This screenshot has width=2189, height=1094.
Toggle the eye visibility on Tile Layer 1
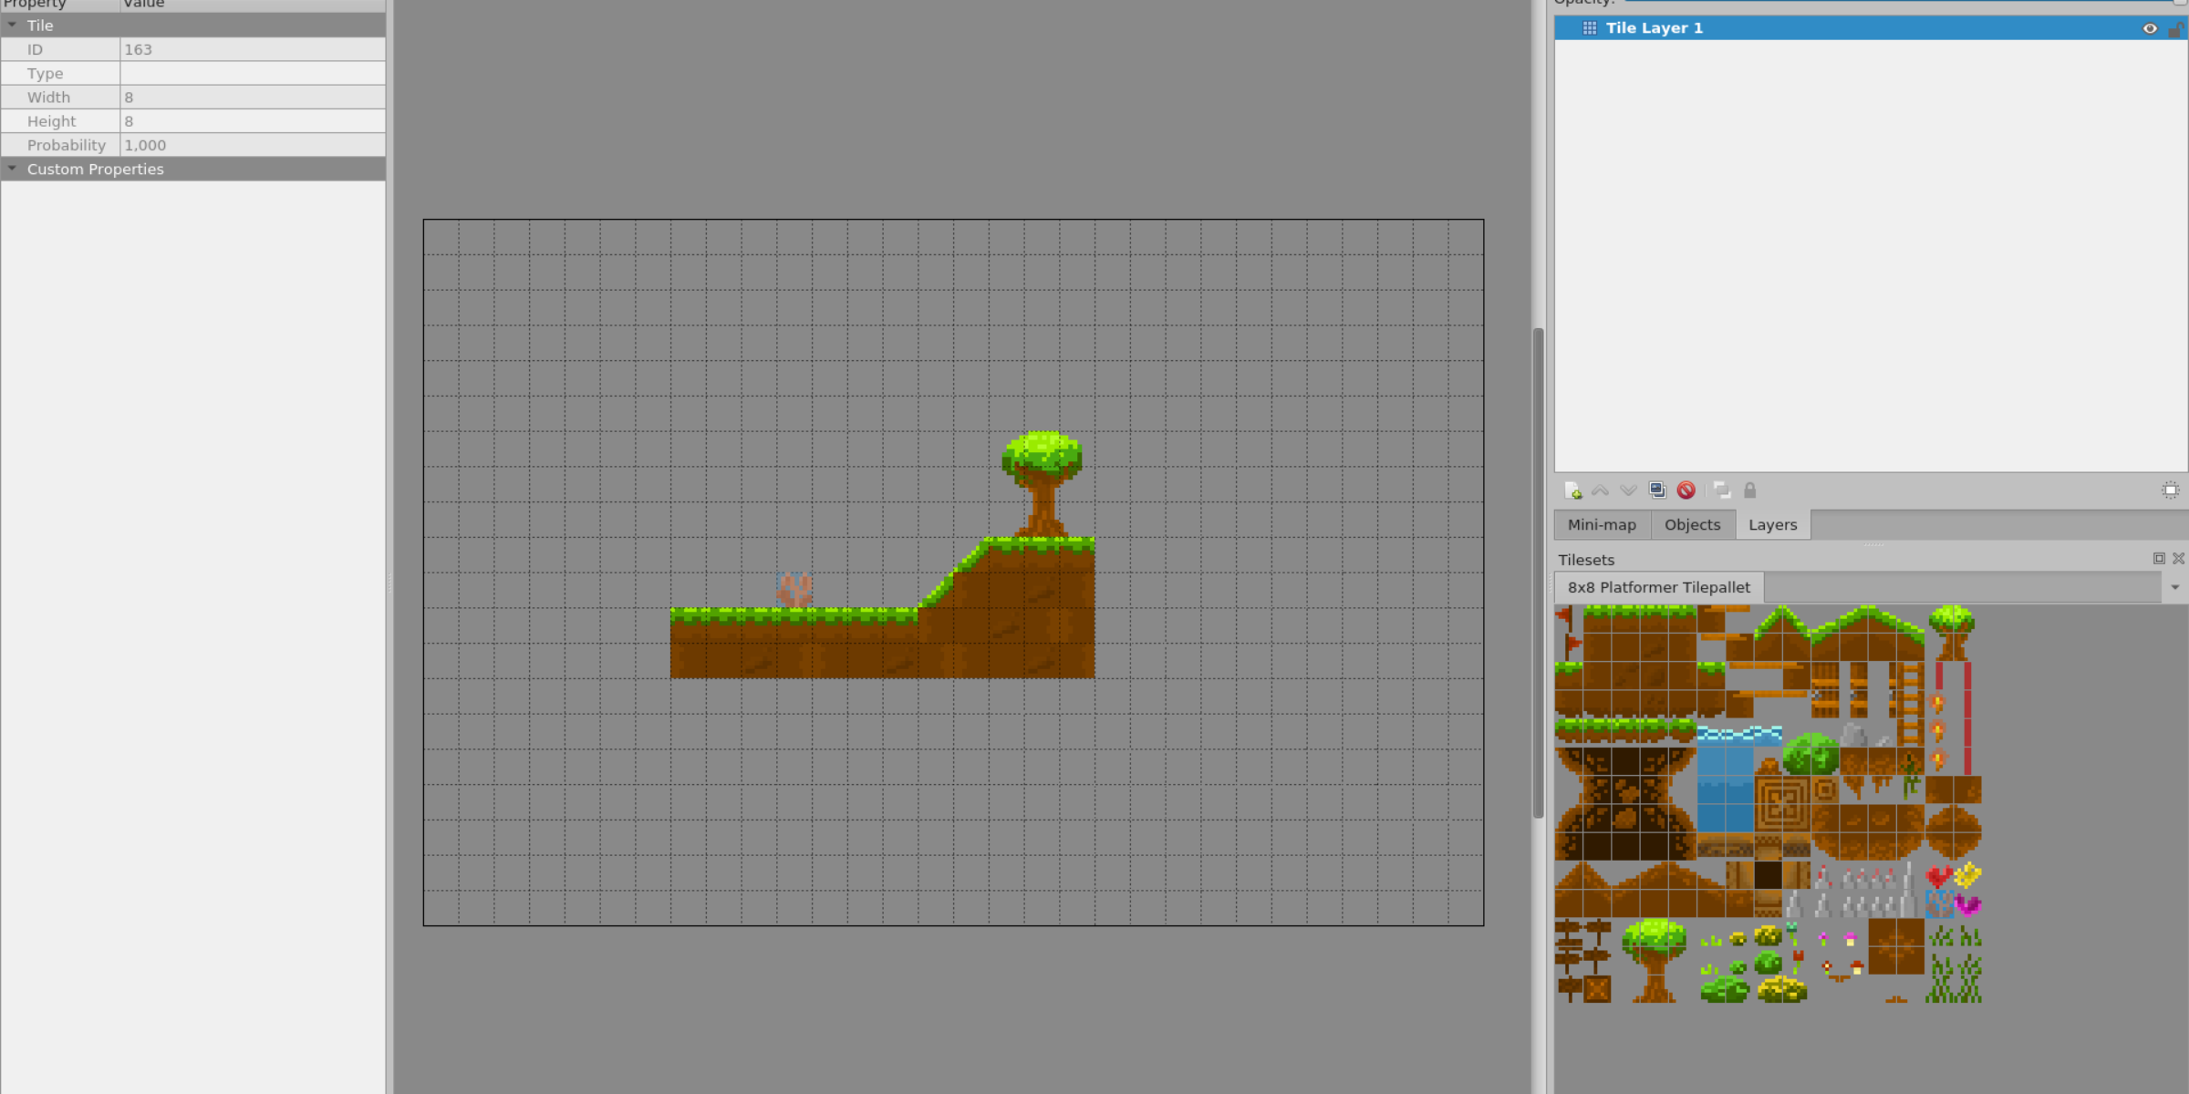2150,26
